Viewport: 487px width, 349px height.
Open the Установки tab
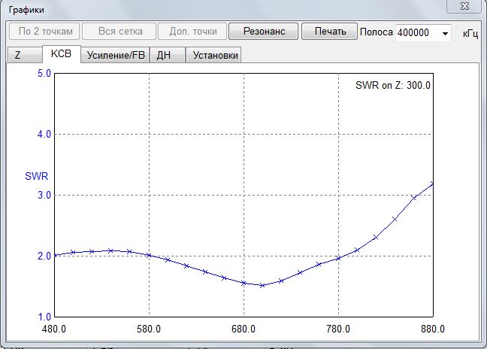pos(213,55)
